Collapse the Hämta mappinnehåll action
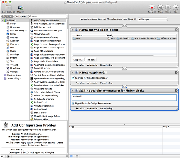Screen dimensions: 180x158 tap(73, 73)
